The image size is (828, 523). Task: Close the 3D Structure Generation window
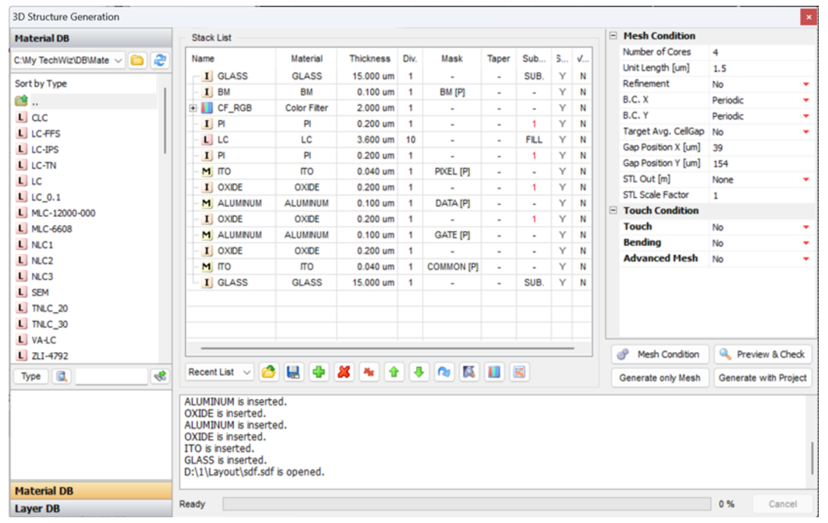point(808,17)
